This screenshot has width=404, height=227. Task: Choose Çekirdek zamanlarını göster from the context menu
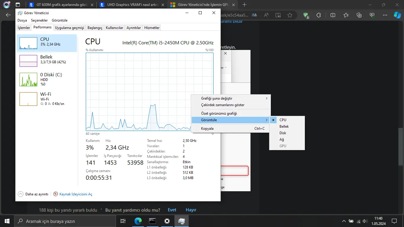click(231, 105)
